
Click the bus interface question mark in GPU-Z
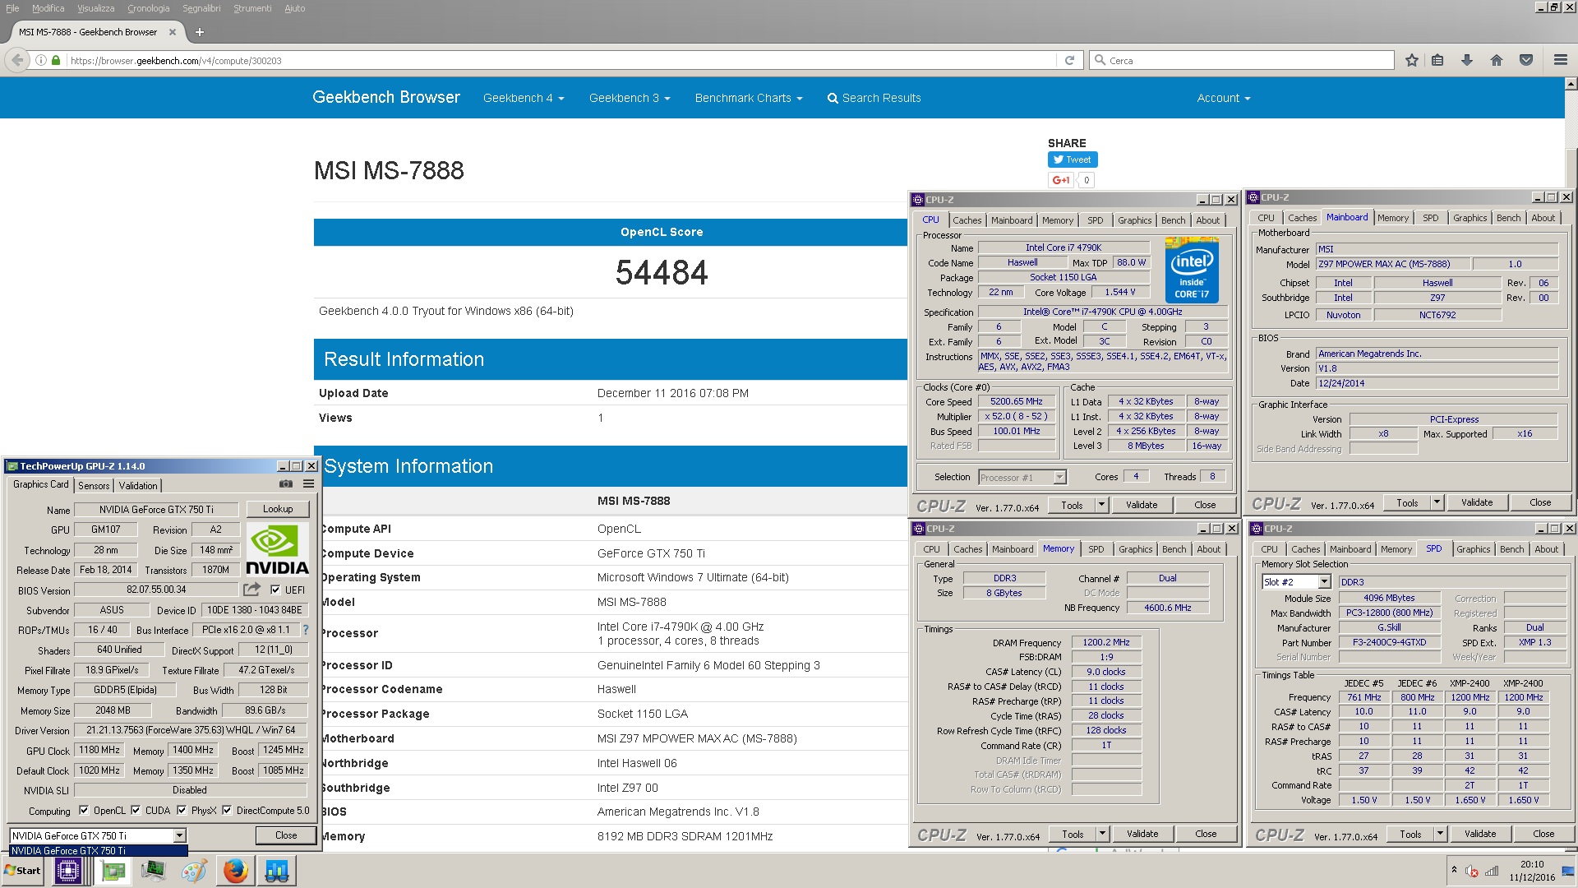[x=305, y=630]
